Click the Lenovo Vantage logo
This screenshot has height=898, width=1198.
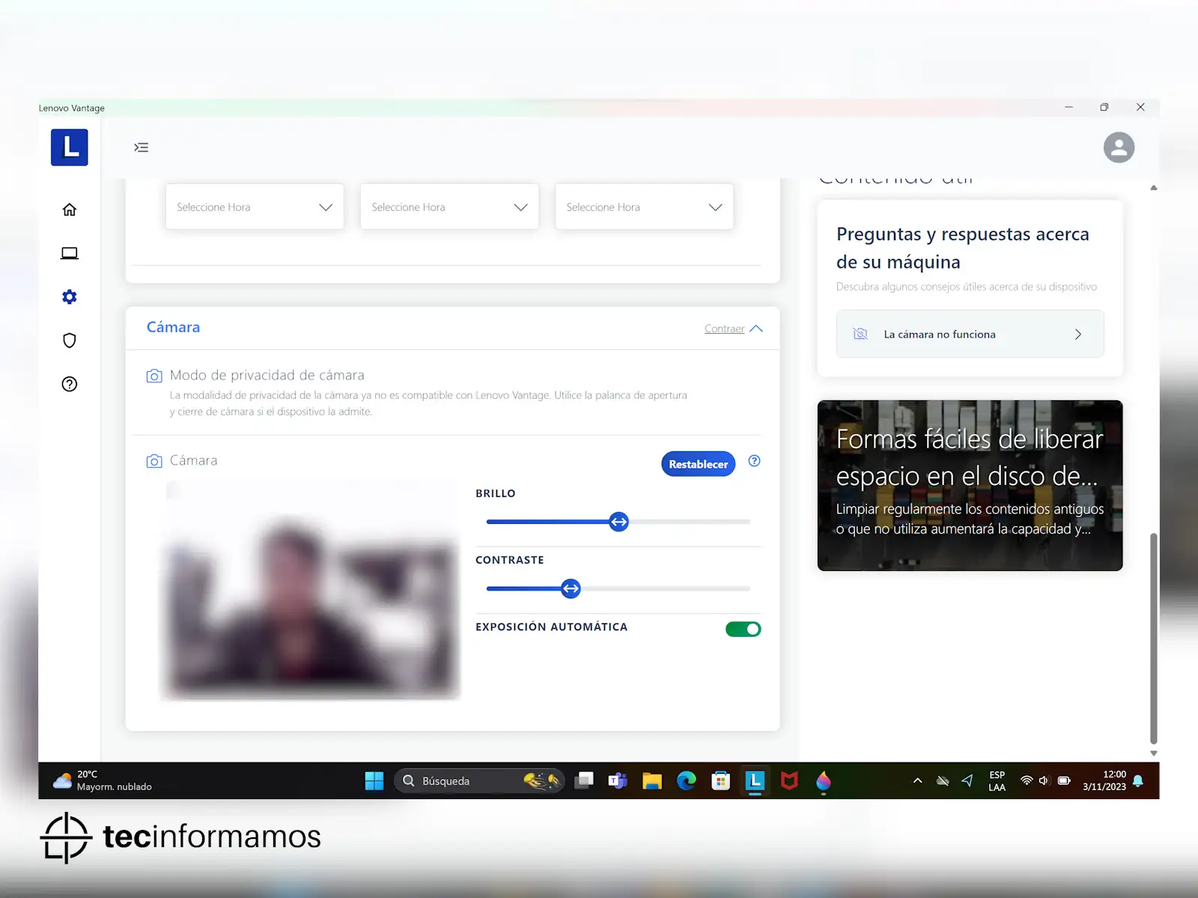point(70,147)
